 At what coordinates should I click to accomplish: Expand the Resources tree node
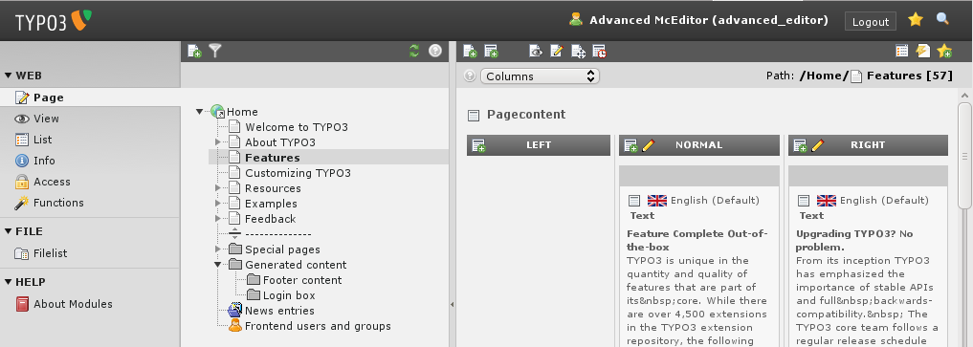pos(218,188)
